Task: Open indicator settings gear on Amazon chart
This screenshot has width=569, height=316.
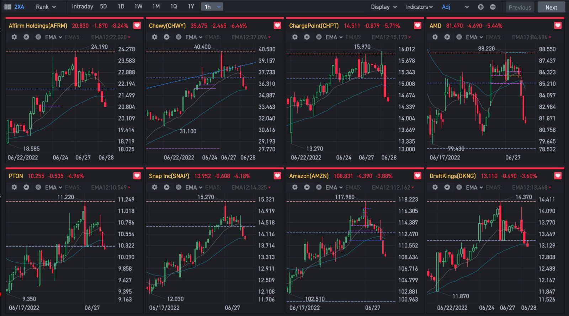Action: point(295,187)
